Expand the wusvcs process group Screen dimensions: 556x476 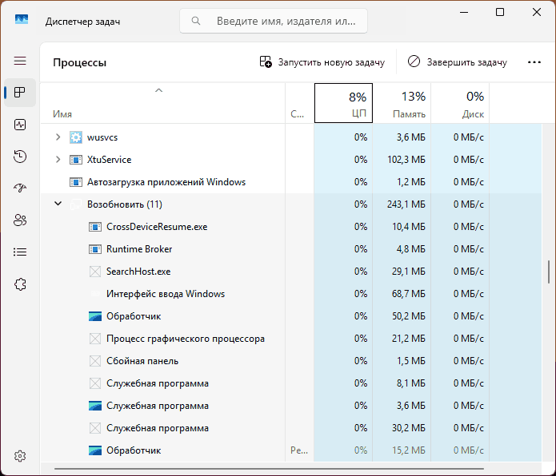[58, 137]
